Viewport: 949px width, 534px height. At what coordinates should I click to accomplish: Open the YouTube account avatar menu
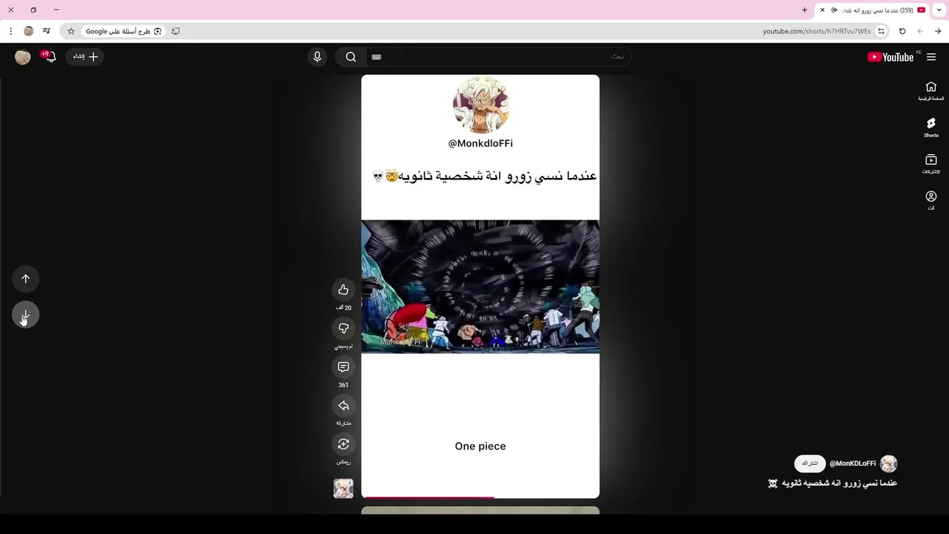tap(23, 57)
